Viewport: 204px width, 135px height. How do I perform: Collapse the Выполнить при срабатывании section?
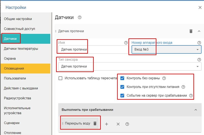(x=196, y=110)
